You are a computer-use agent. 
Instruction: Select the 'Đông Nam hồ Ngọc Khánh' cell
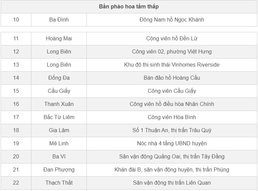pyautogui.click(x=172, y=20)
